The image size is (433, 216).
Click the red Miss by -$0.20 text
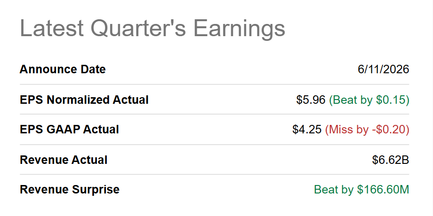367,130
